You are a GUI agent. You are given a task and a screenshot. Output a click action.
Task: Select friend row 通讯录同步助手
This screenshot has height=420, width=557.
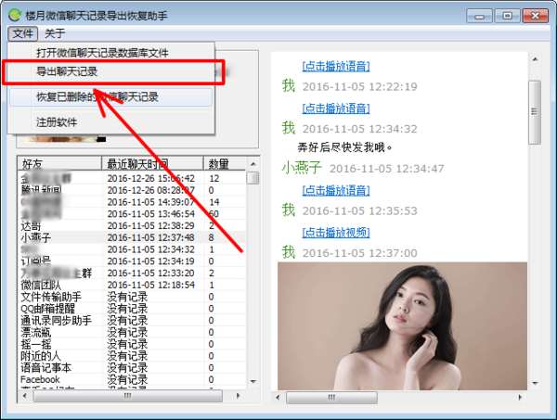coord(132,320)
